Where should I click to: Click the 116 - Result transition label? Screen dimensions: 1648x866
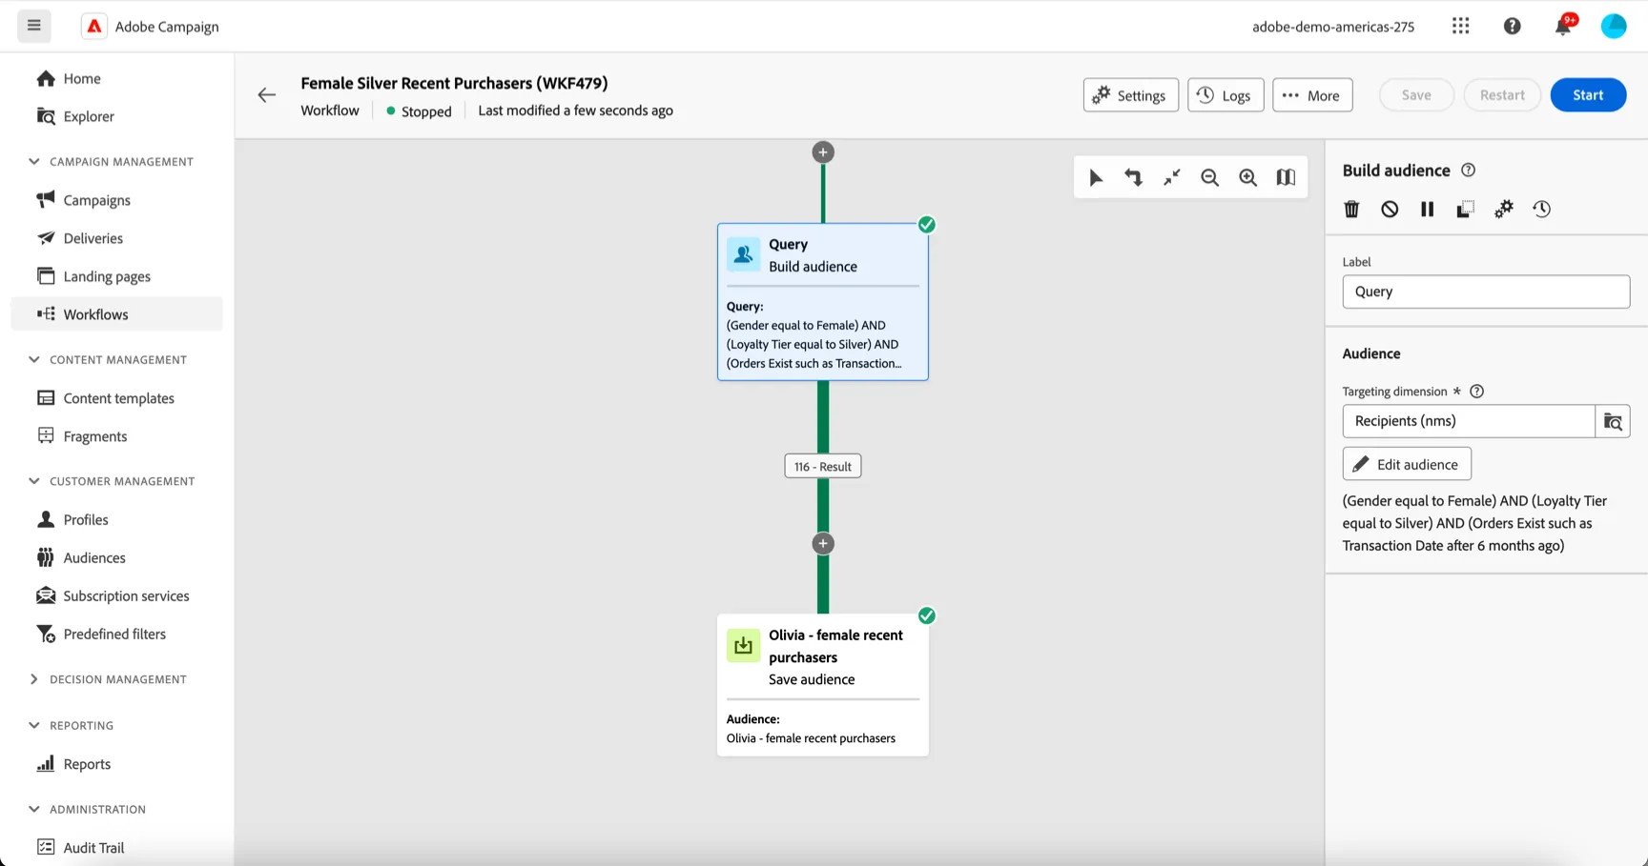click(823, 467)
